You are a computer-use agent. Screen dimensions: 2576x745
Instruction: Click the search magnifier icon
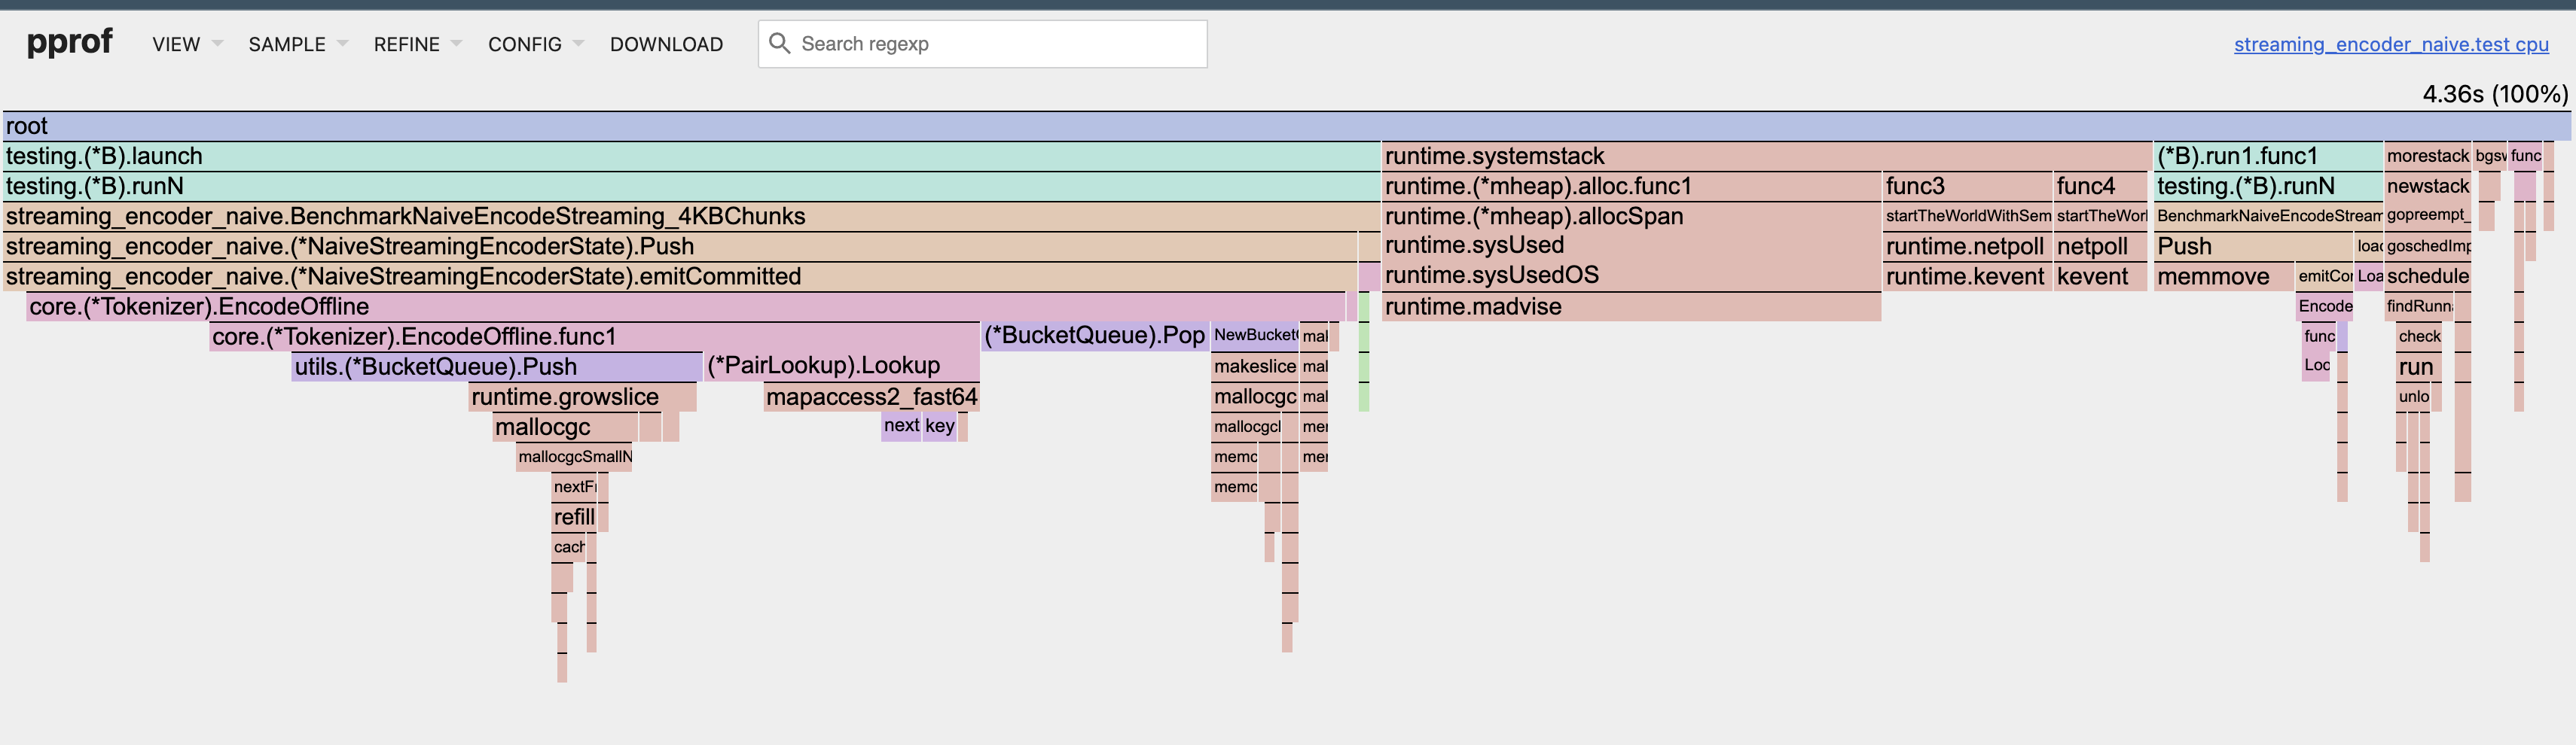pyautogui.click(x=781, y=43)
